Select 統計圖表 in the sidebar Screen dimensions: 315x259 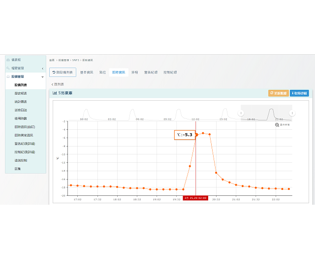coord(21,102)
